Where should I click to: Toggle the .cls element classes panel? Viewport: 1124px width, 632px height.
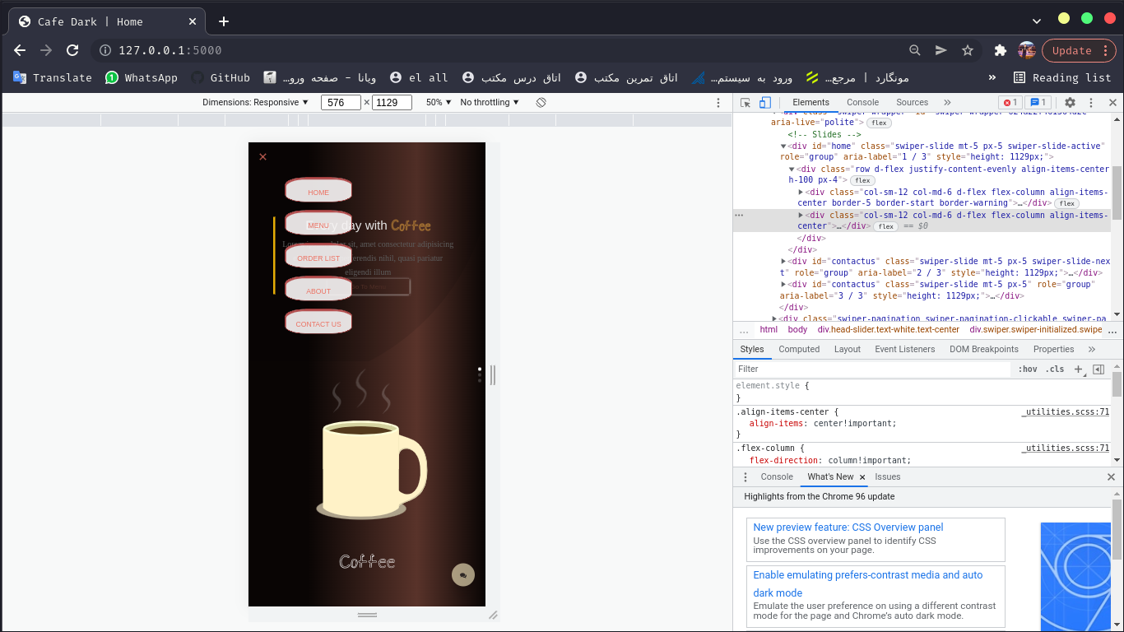1054,369
